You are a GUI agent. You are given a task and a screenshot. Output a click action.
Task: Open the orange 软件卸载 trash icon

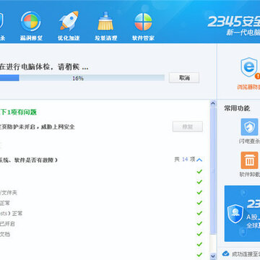pyautogui.click(x=249, y=160)
